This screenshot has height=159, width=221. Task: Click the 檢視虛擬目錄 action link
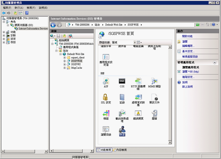point(190,57)
